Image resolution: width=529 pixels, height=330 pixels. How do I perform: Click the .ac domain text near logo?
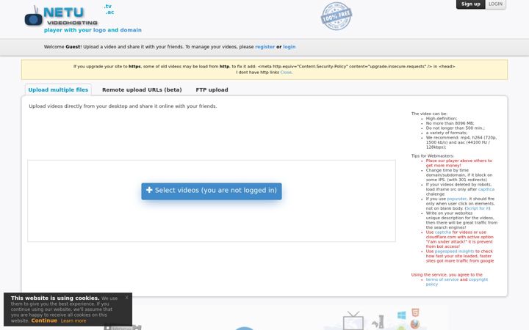[109, 12]
